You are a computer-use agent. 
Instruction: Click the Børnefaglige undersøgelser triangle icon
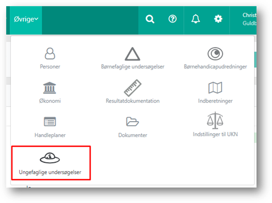click(132, 54)
